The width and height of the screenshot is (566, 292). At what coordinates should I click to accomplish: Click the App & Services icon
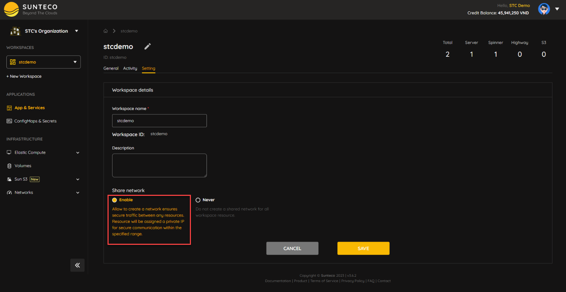coord(9,108)
